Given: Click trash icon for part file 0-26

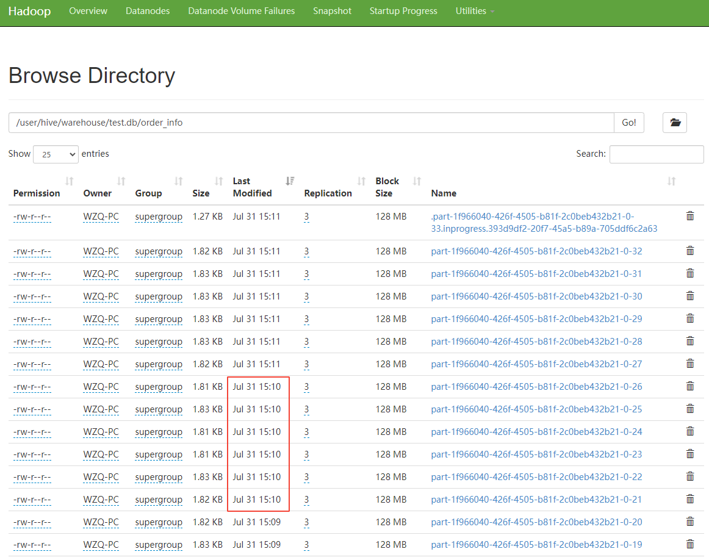Looking at the screenshot, I should pyautogui.click(x=690, y=386).
